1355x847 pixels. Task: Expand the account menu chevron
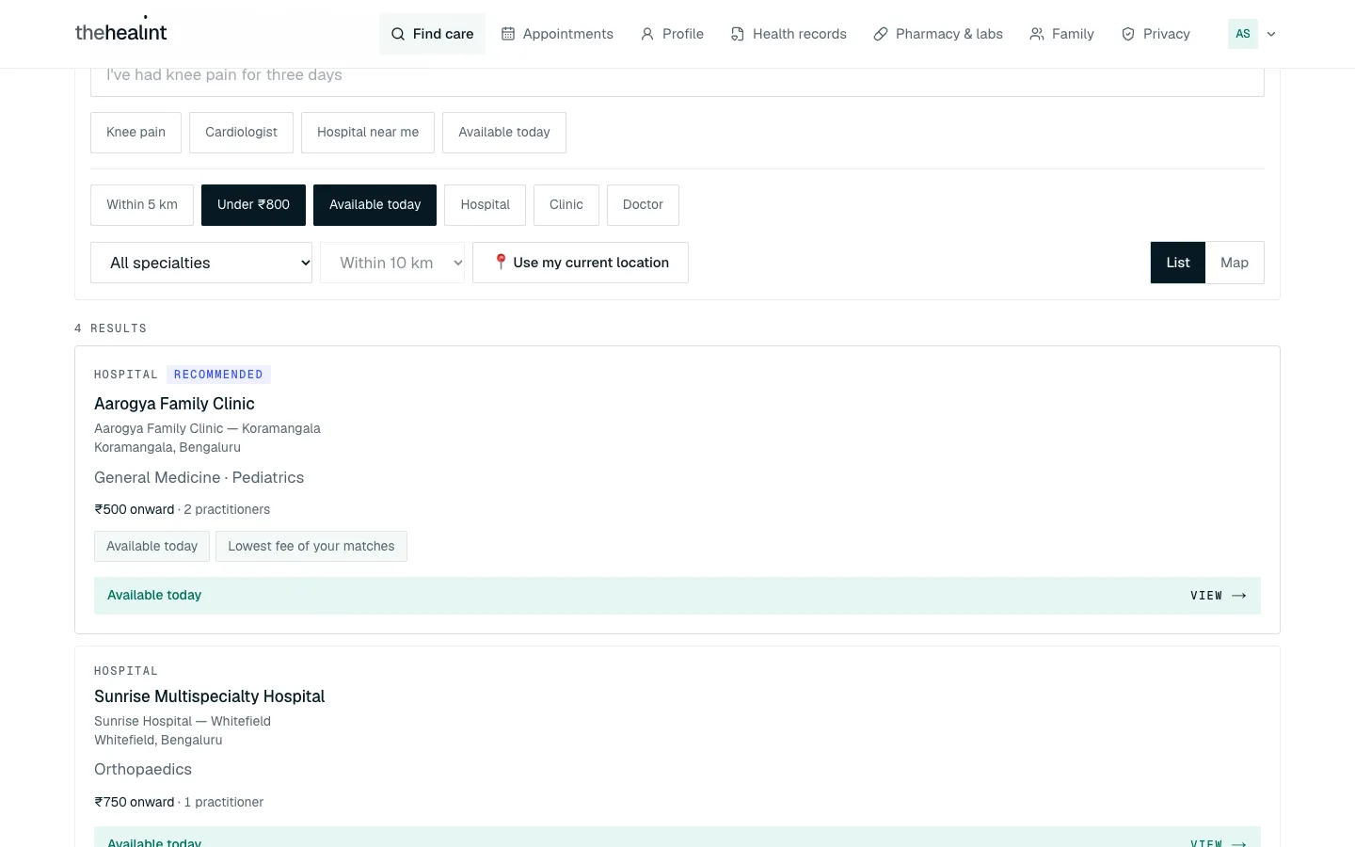point(1271,34)
